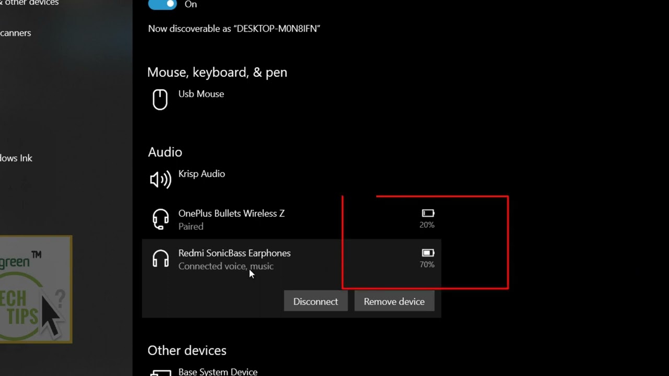Click the Tech Tips watermark logo
Viewport: 669px width, 376px height.
click(36, 289)
